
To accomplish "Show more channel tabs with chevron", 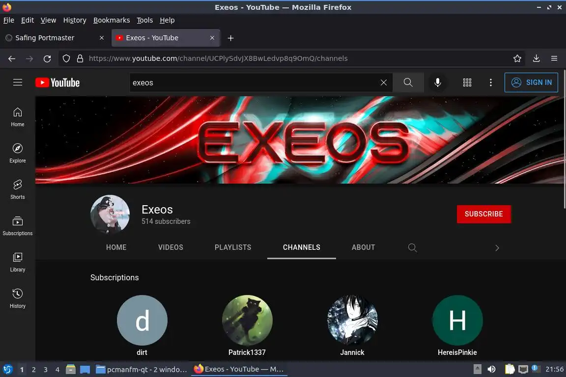I will 497,248.
